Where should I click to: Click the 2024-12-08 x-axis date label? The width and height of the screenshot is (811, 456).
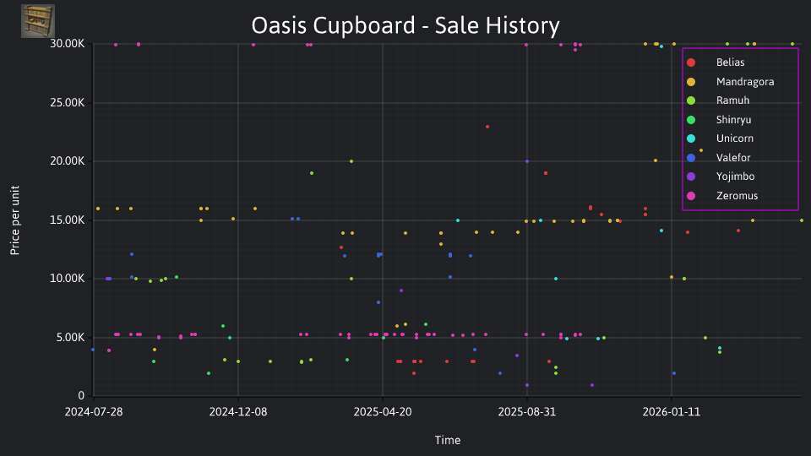[x=238, y=412]
